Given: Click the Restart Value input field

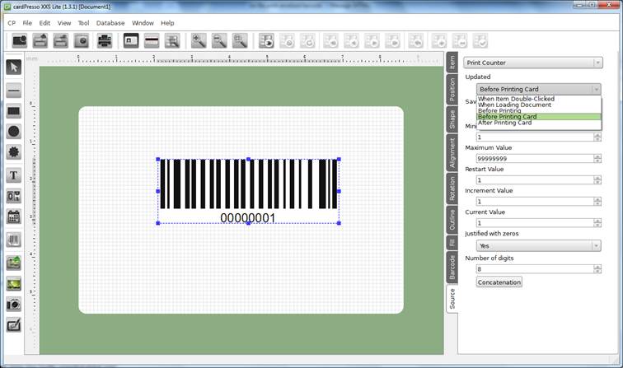Looking at the screenshot, I should [535, 179].
